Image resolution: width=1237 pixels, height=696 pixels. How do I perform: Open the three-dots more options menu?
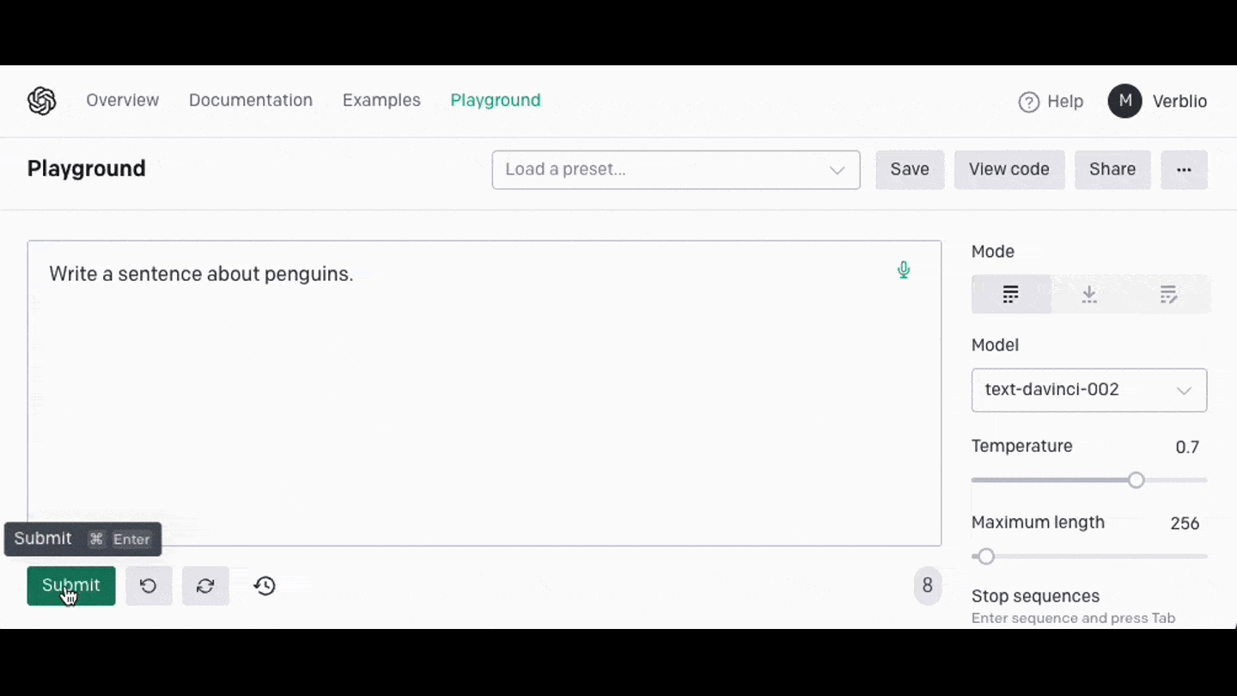1184,169
